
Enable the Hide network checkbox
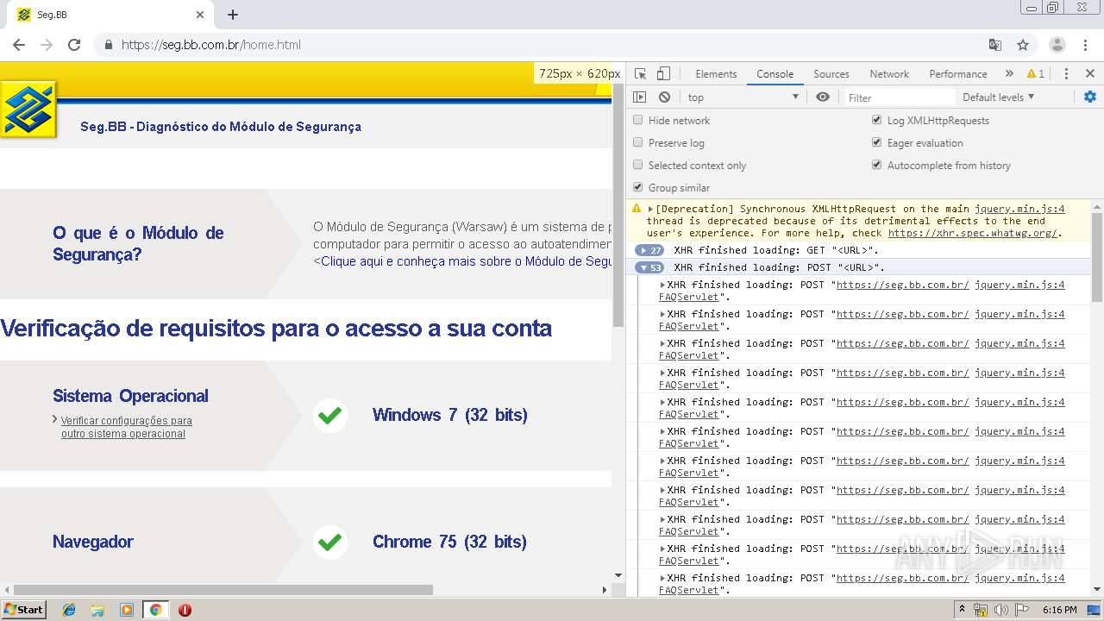(x=638, y=120)
